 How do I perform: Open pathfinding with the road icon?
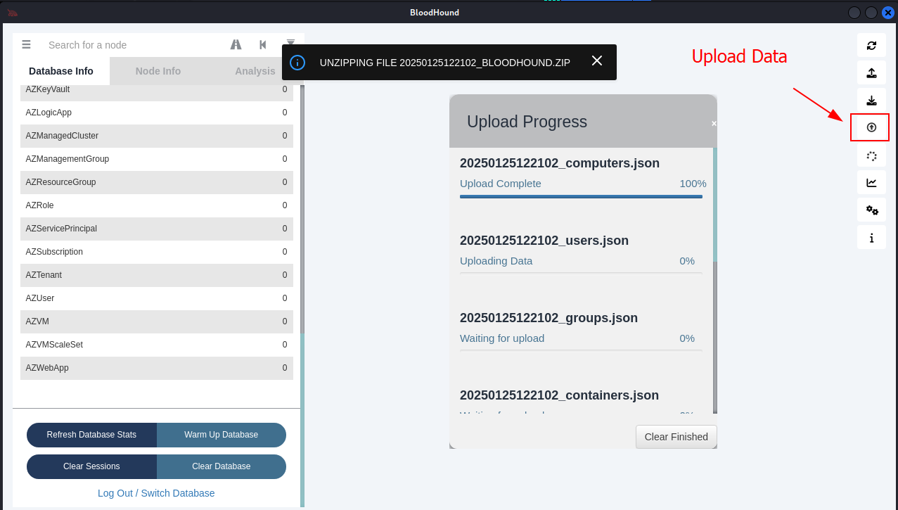(236, 44)
